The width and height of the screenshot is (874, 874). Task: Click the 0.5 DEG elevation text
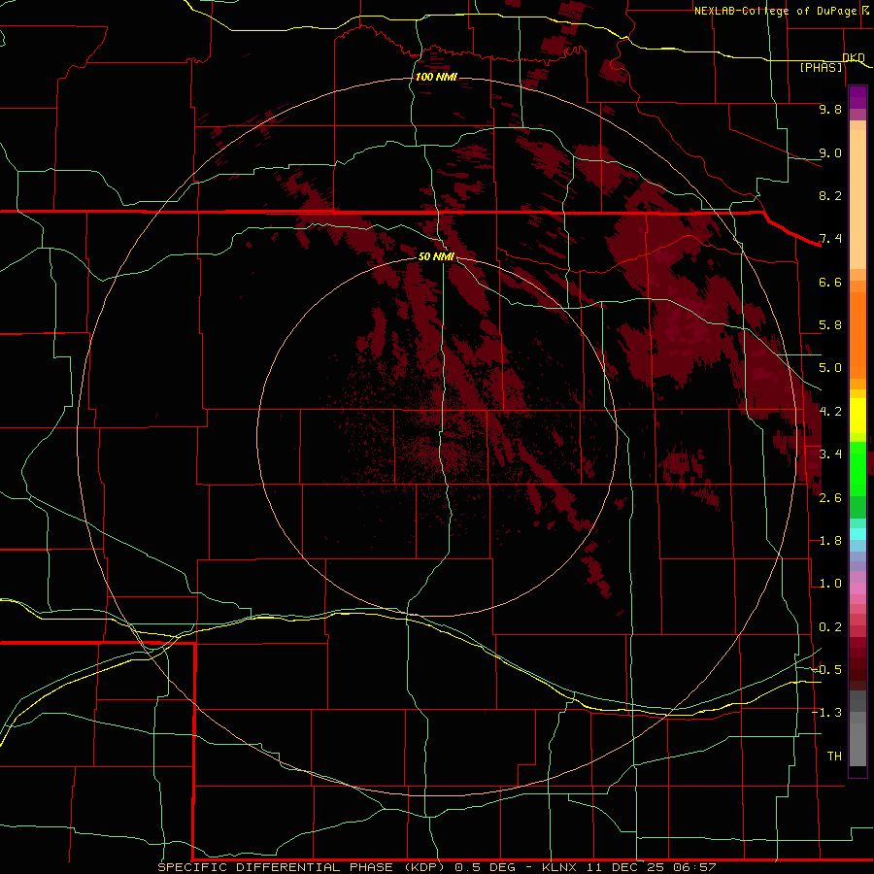click(487, 867)
